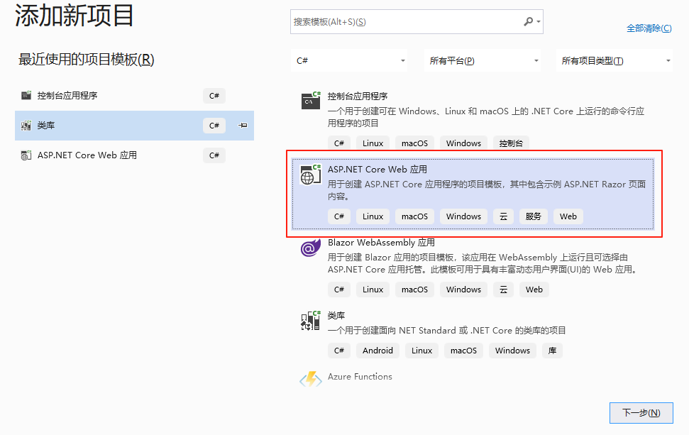This screenshot has width=689, height=435.
Task: Click the 控制台 tag under console template
Action: (x=511, y=143)
